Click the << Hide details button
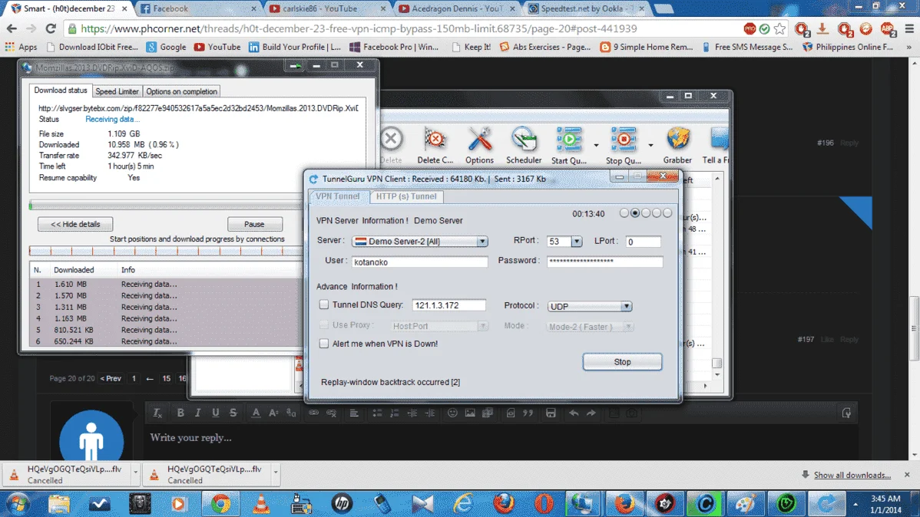The height and width of the screenshot is (517, 920). click(75, 224)
